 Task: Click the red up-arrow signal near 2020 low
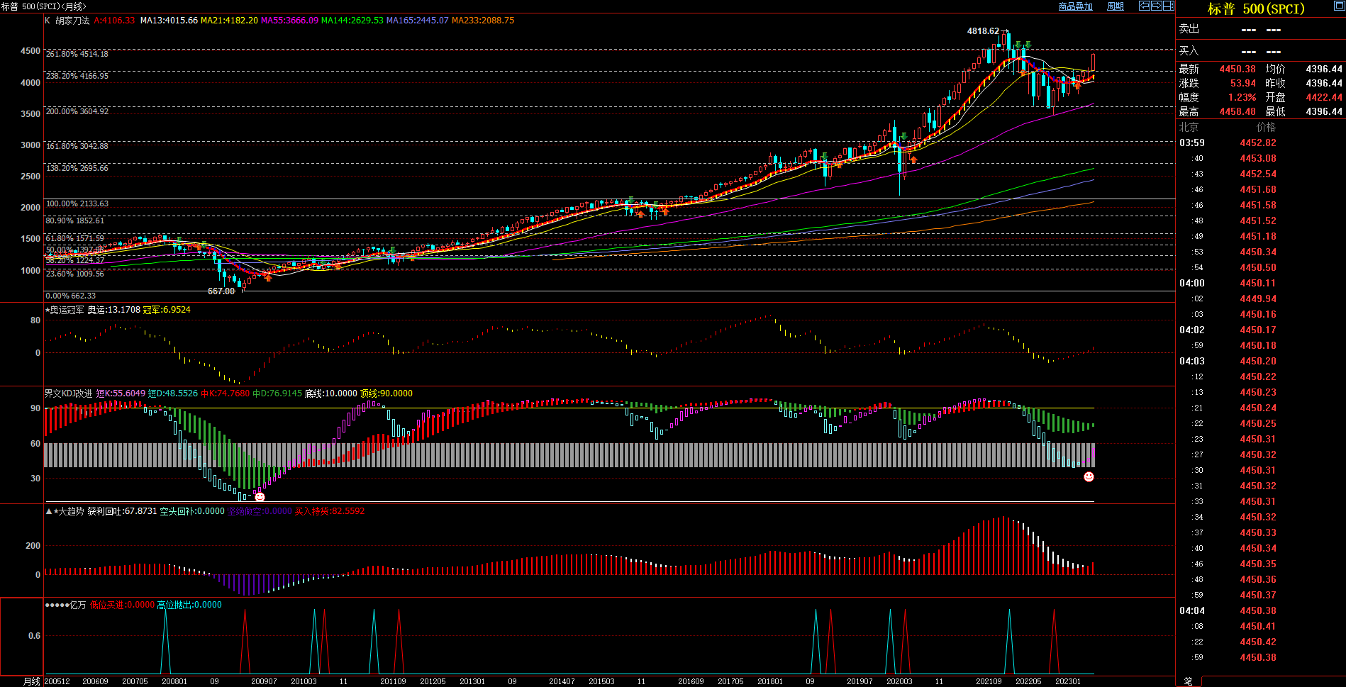click(x=913, y=160)
